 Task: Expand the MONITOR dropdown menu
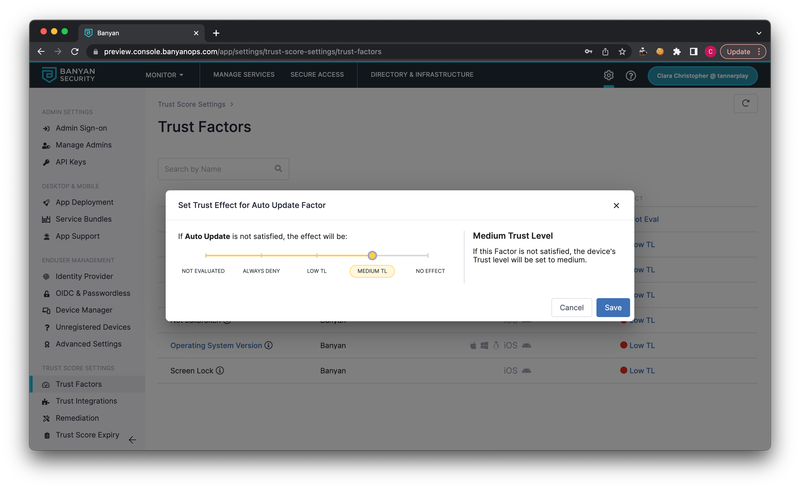tap(164, 75)
